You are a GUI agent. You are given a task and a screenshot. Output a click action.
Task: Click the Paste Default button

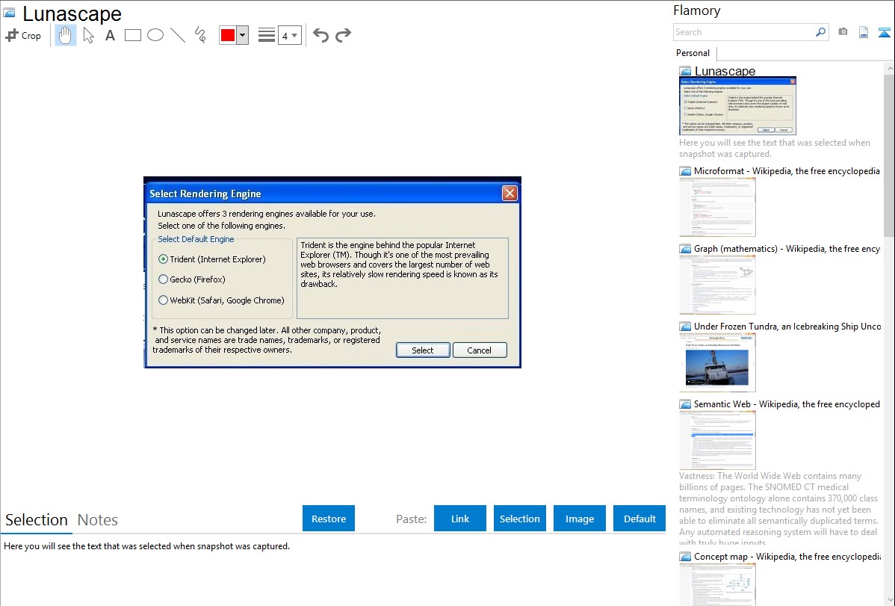(x=639, y=519)
